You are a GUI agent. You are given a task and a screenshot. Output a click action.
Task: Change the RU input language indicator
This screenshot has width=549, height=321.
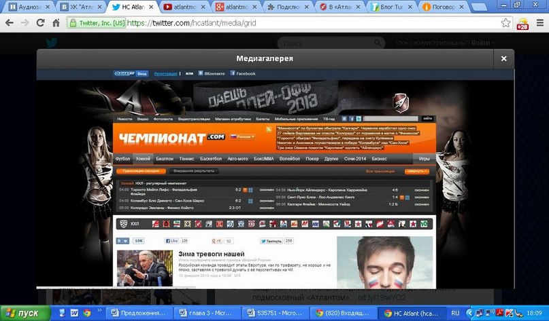coord(455,313)
